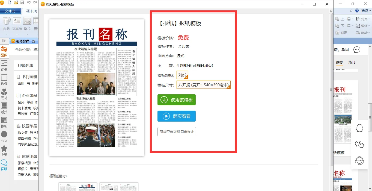Viewport: 372px width, 191px height.
Task: Open the 校园刊物 category link
Action: 24,138
